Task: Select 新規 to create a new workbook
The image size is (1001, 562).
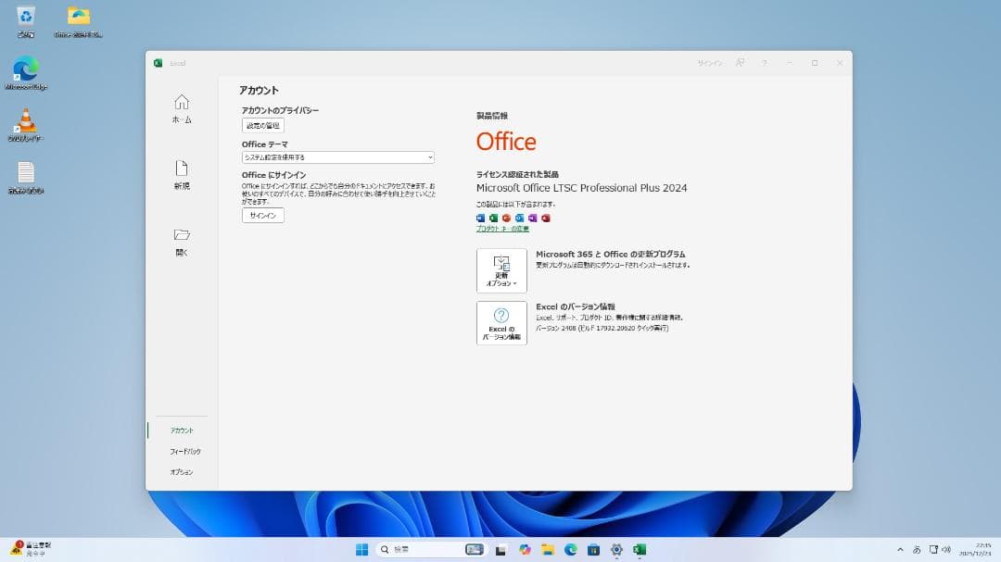Action: click(x=181, y=174)
